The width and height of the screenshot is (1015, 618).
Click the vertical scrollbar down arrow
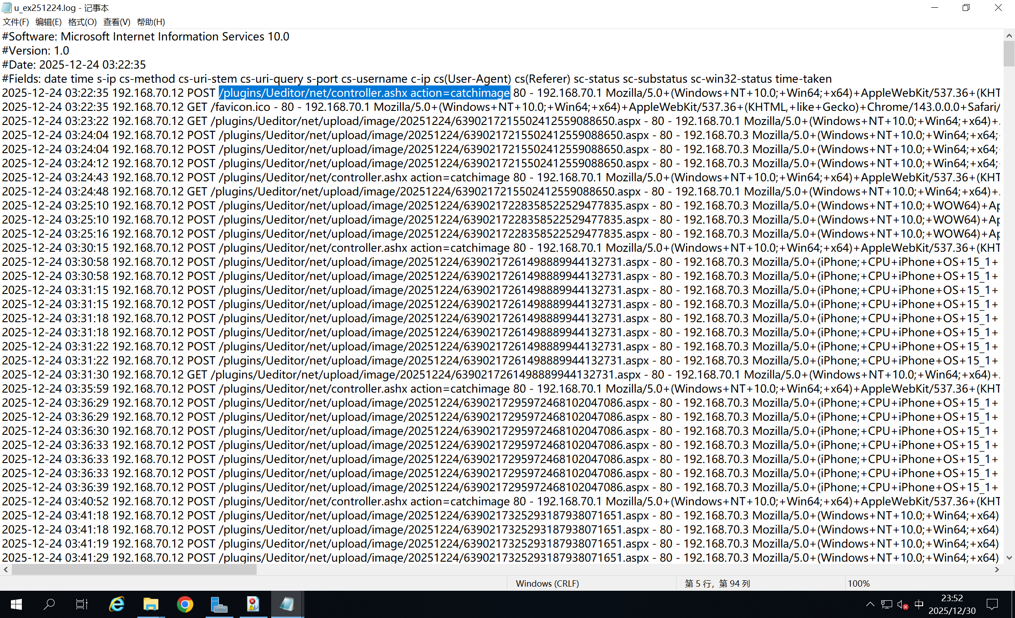(1009, 558)
